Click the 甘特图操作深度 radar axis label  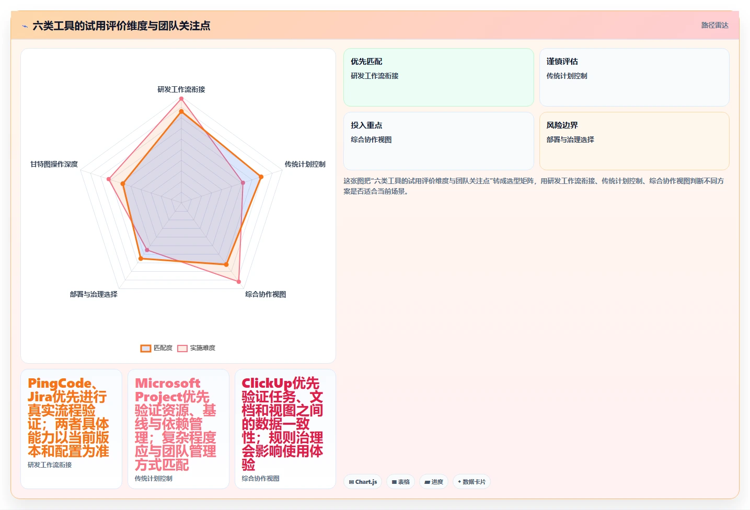click(x=54, y=164)
